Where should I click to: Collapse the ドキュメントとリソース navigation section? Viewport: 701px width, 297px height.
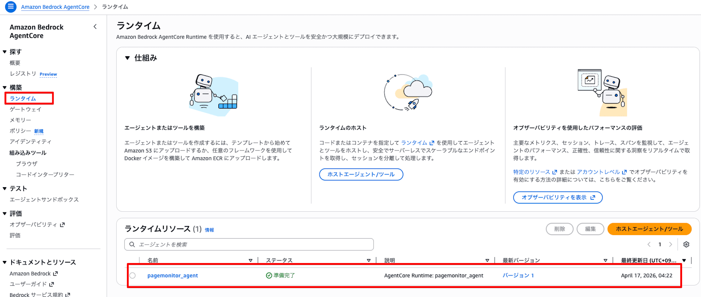pos(5,262)
